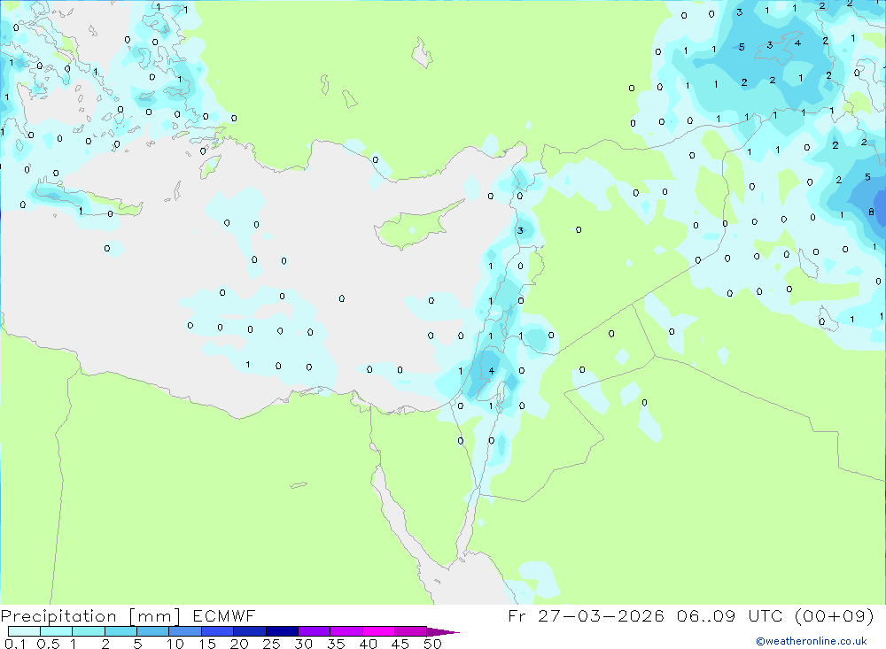The height and width of the screenshot is (649, 886).
Task: Click the 0.1–0.5 mm palest legend swatch
Action: click(x=24, y=631)
